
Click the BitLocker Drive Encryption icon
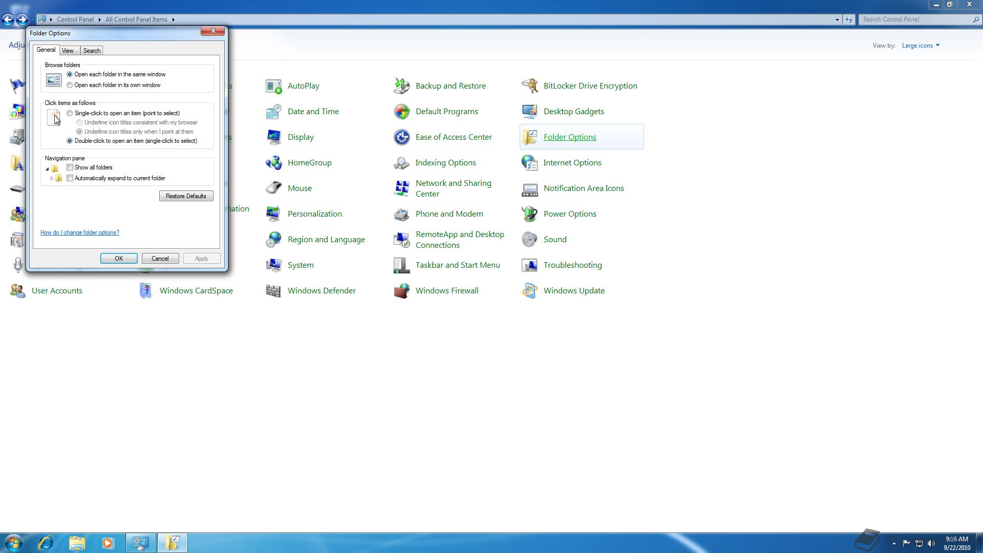tap(530, 86)
